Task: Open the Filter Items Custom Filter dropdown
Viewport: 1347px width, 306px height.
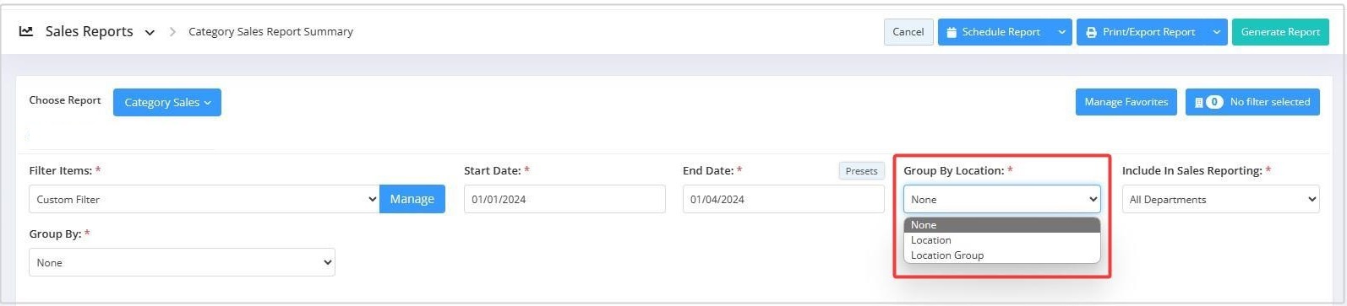Action: click(x=204, y=199)
